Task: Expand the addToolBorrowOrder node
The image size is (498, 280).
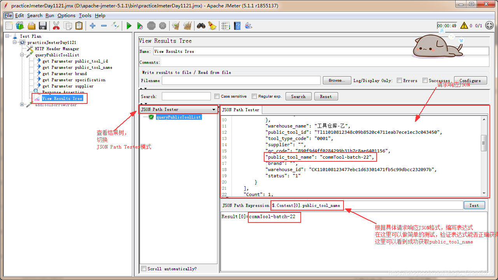Action: click(23, 105)
